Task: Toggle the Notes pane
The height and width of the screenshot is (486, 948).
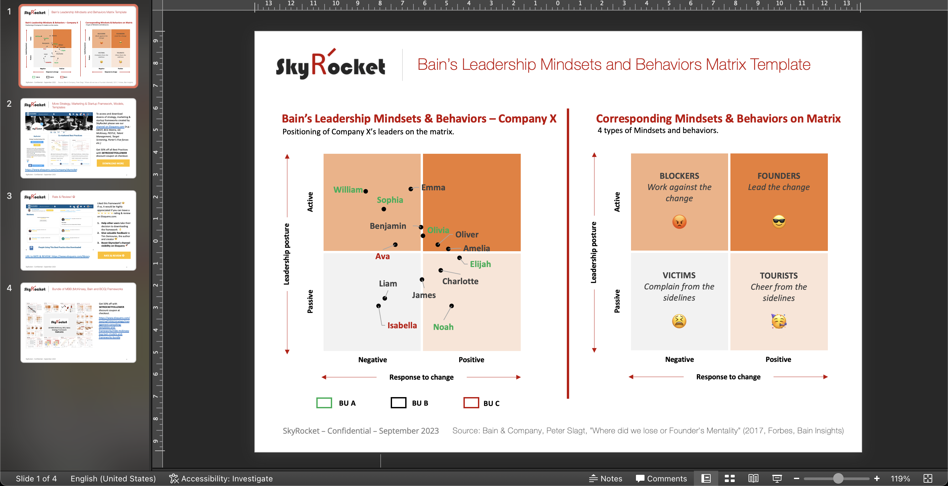Action: (605, 478)
